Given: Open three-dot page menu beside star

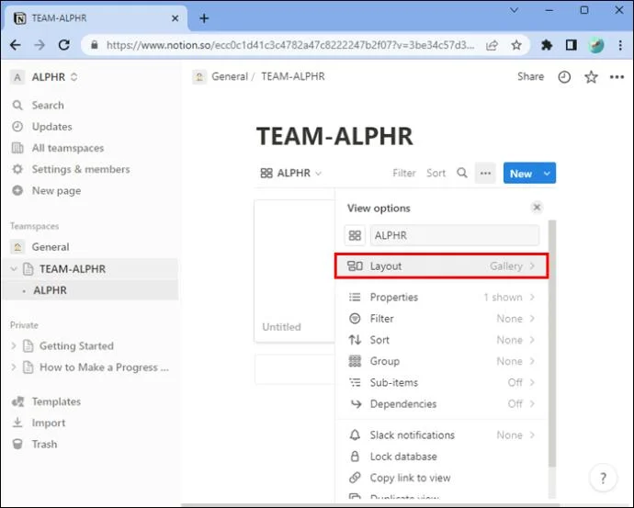Looking at the screenshot, I should [617, 77].
